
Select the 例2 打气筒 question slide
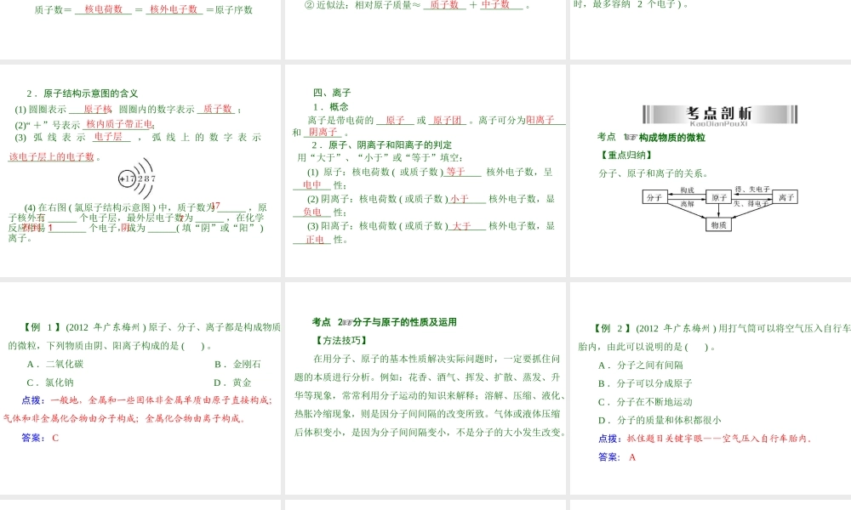(x=711, y=388)
